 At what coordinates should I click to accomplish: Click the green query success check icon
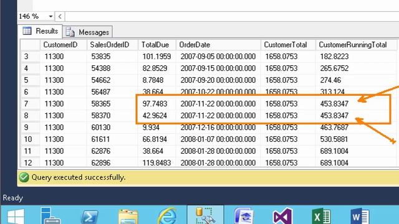24,177
